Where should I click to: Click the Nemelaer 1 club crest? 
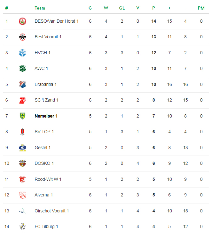(x=22, y=116)
